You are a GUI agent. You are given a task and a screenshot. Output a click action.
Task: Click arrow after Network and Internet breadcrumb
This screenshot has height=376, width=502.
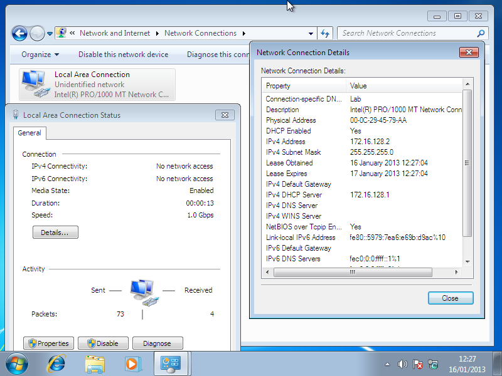pyautogui.click(x=157, y=34)
